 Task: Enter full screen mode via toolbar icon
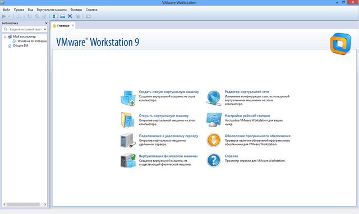pyautogui.click(x=70, y=16)
